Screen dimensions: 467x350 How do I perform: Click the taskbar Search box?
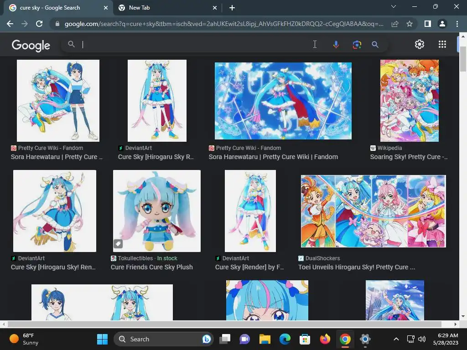[x=164, y=339]
